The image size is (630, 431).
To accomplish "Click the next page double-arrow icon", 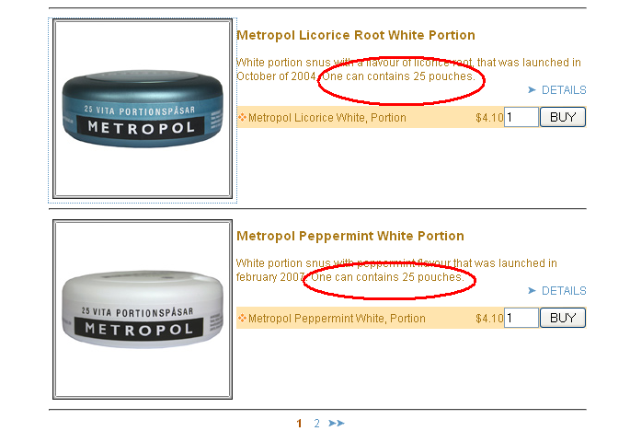I will coord(337,423).
